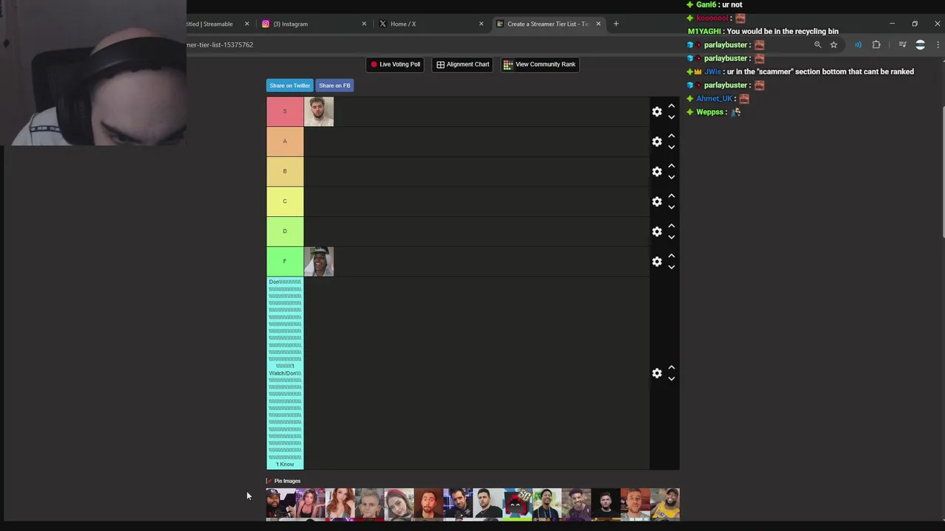Click Share on FB
The width and height of the screenshot is (945, 531).
pos(334,86)
